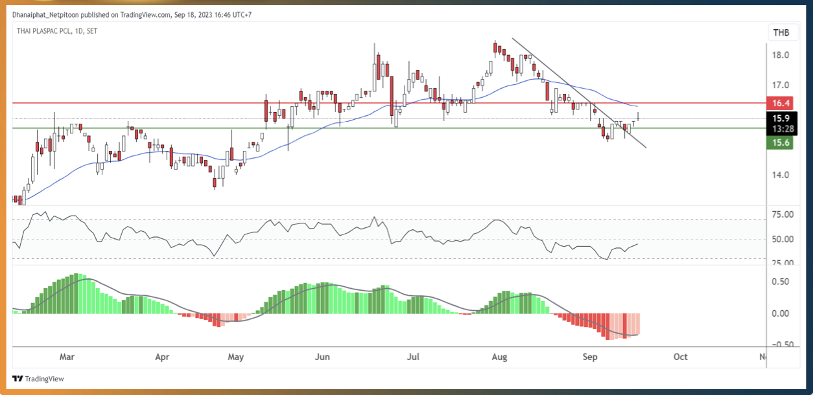Select the 15.9 current price label
813x395 pixels.
point(781,119)
